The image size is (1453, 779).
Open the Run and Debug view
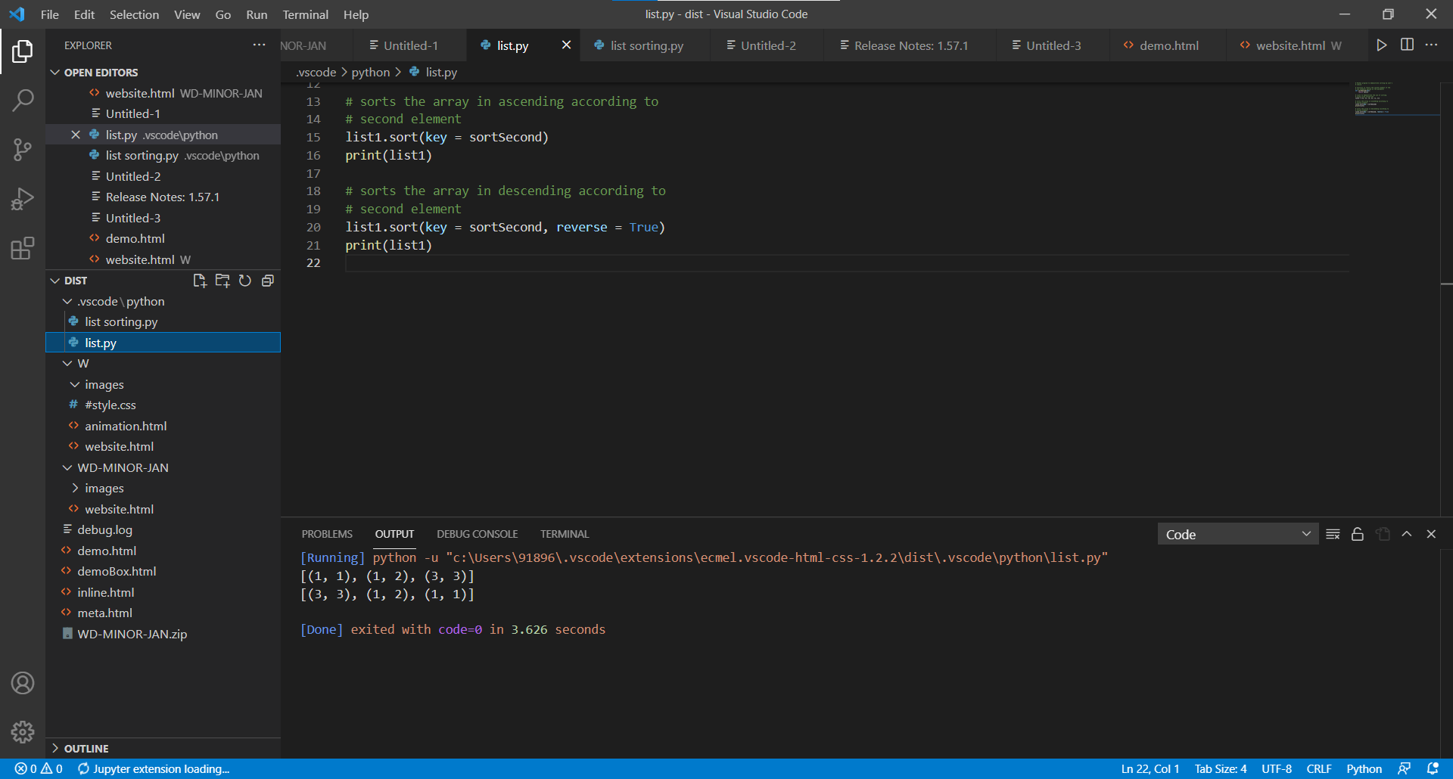point(23,199)
